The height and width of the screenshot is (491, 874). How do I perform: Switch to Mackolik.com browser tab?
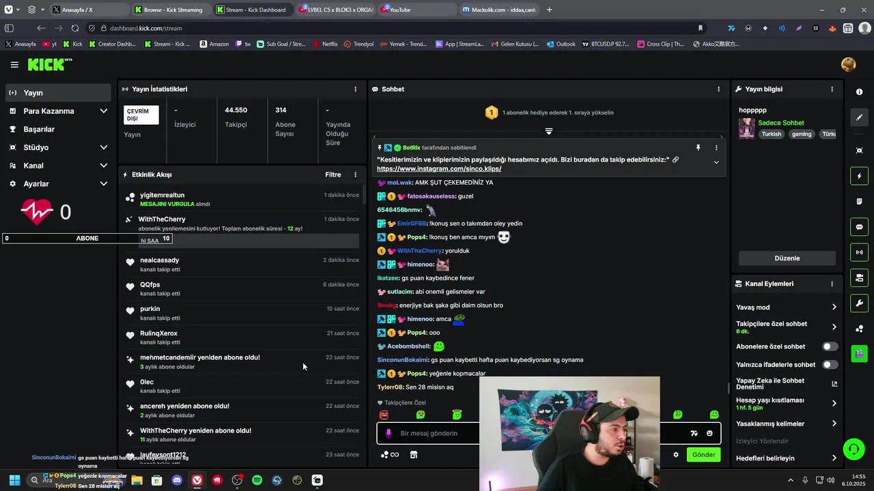point(498,10)
